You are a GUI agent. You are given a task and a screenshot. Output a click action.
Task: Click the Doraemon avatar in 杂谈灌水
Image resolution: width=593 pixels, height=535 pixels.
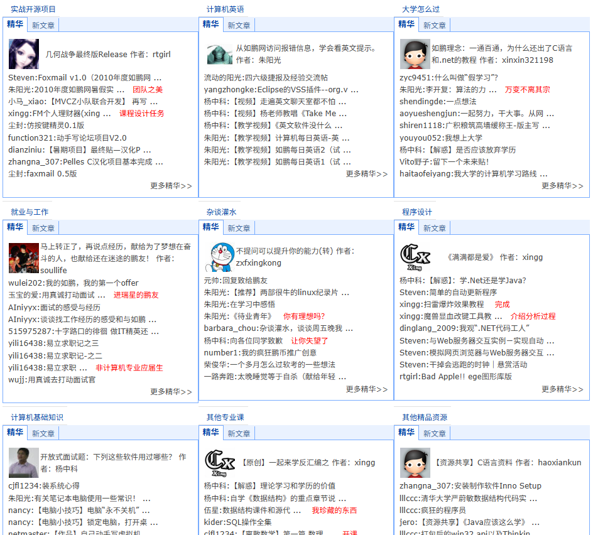point(219,256)
